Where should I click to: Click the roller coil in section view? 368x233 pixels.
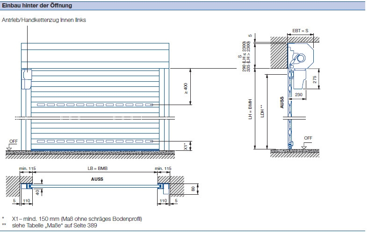tap(300, 58)
